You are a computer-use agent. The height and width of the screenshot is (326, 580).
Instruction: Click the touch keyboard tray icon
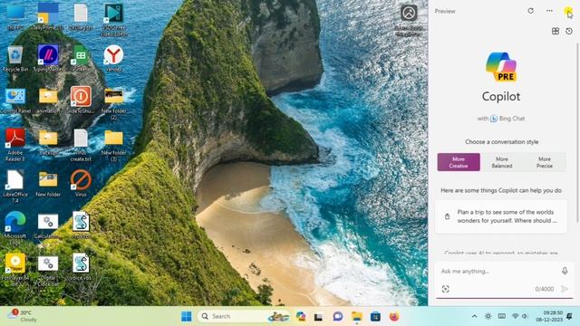pyautogui.click(x=501, y=316)
